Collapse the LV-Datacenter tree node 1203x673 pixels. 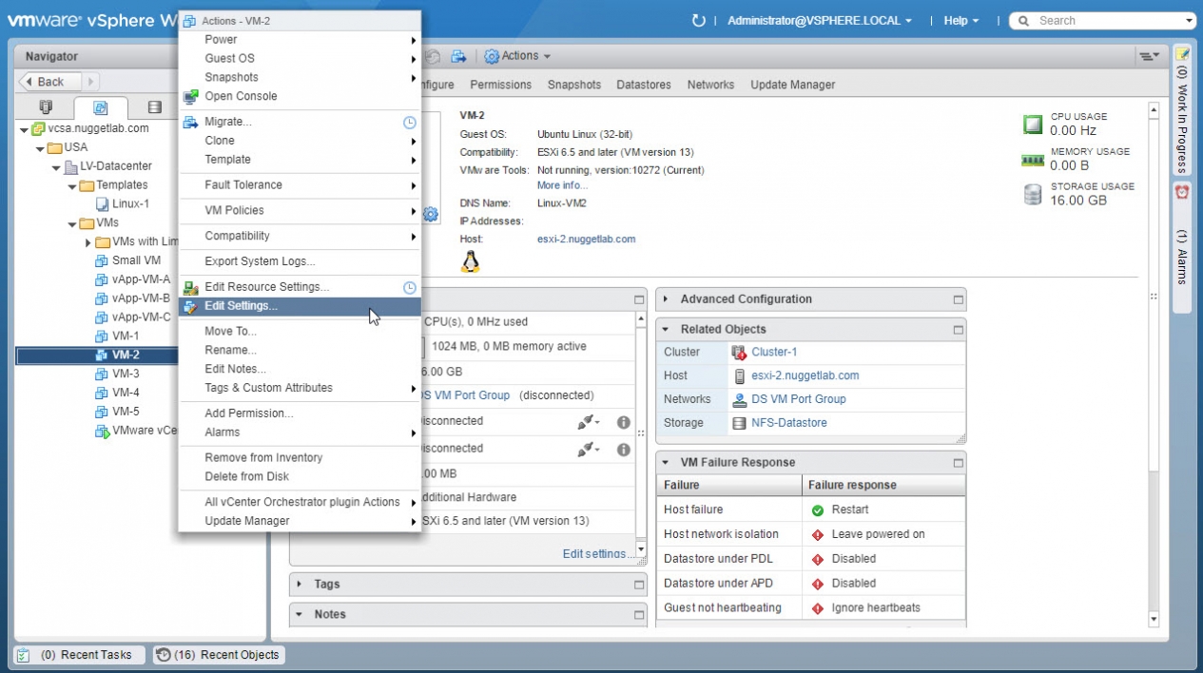pos(56,166)
